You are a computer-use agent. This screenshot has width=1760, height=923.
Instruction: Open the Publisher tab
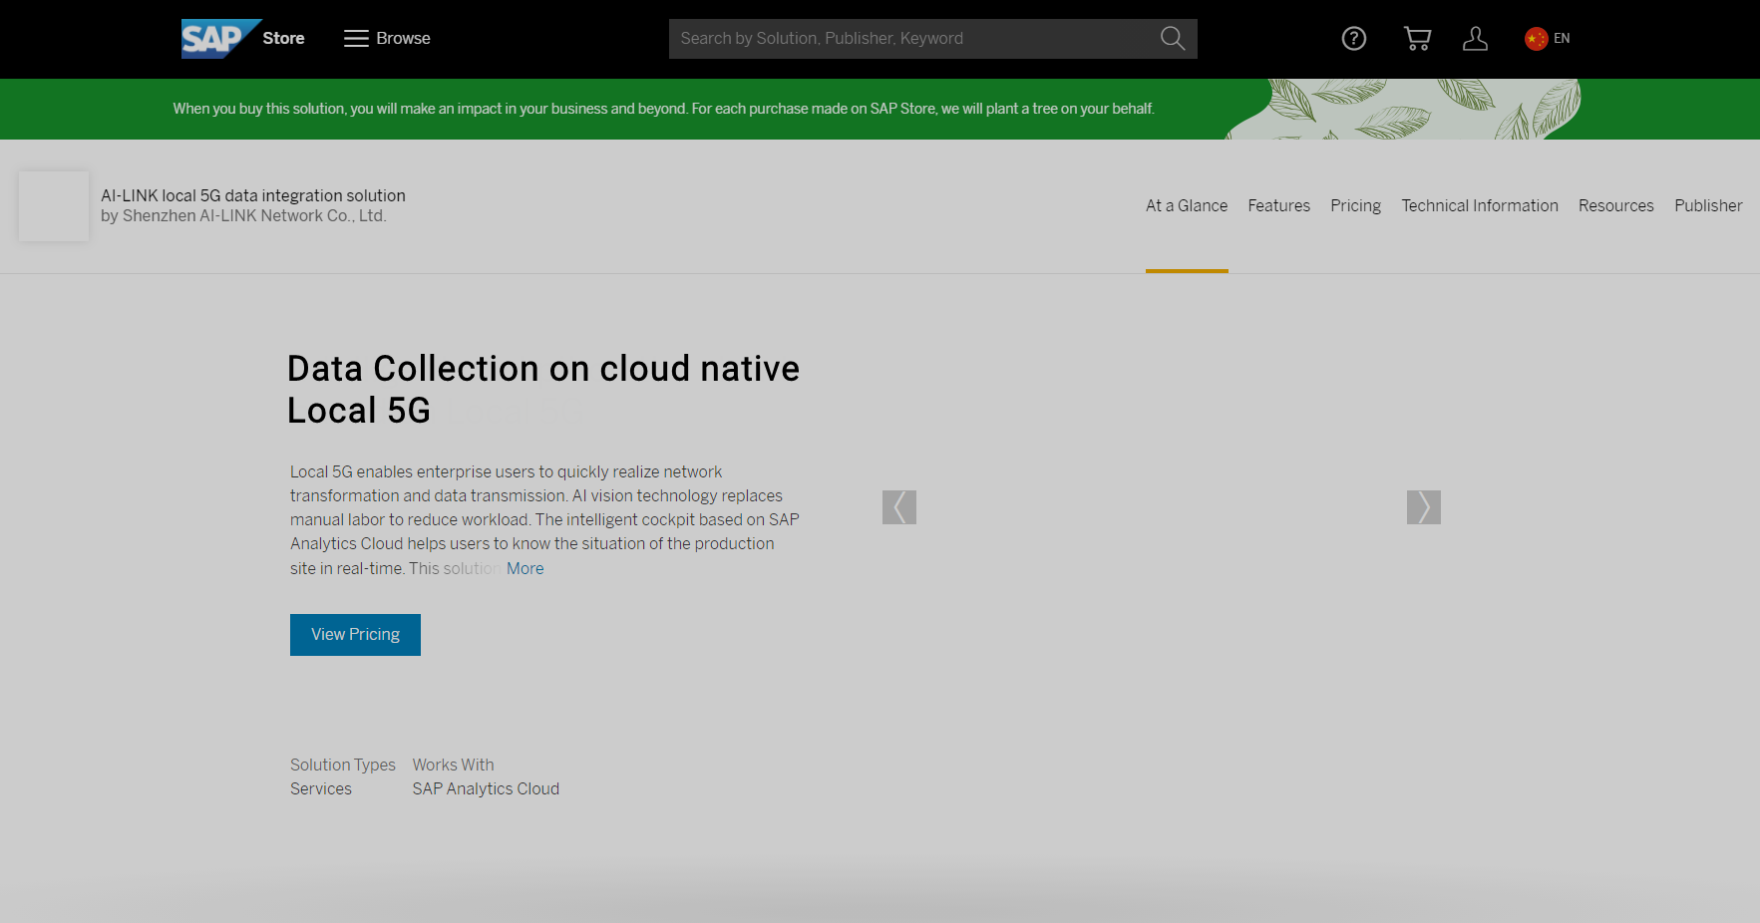pos(1708,206)
